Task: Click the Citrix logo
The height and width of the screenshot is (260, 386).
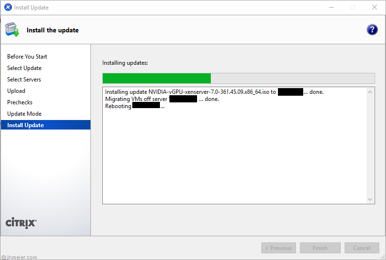Action: click(21, 223)
